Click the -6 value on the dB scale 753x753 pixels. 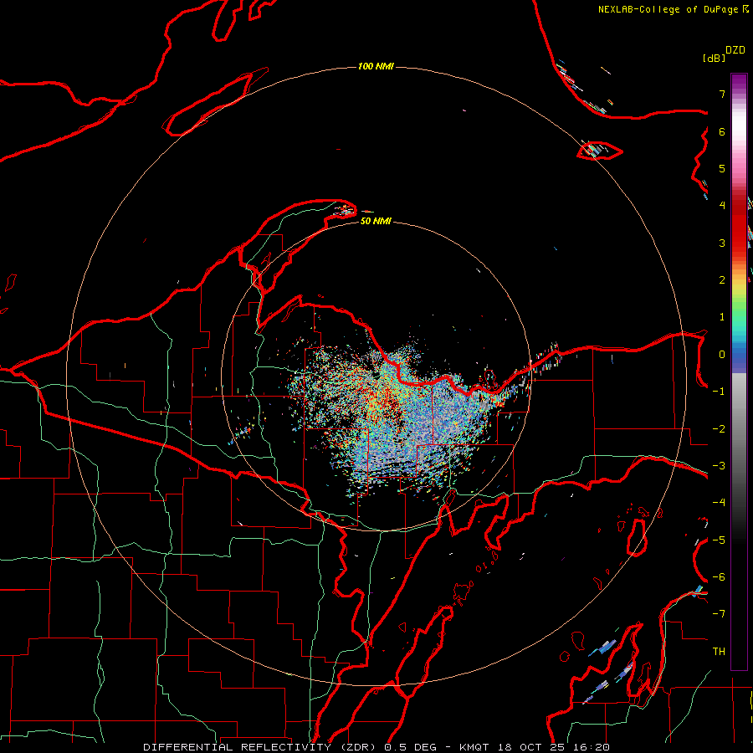(719, 577)
